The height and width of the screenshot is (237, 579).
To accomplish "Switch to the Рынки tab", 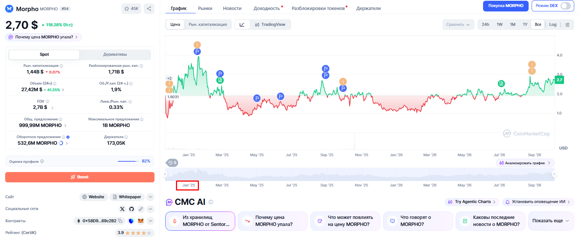I will [x=205, y=8].
